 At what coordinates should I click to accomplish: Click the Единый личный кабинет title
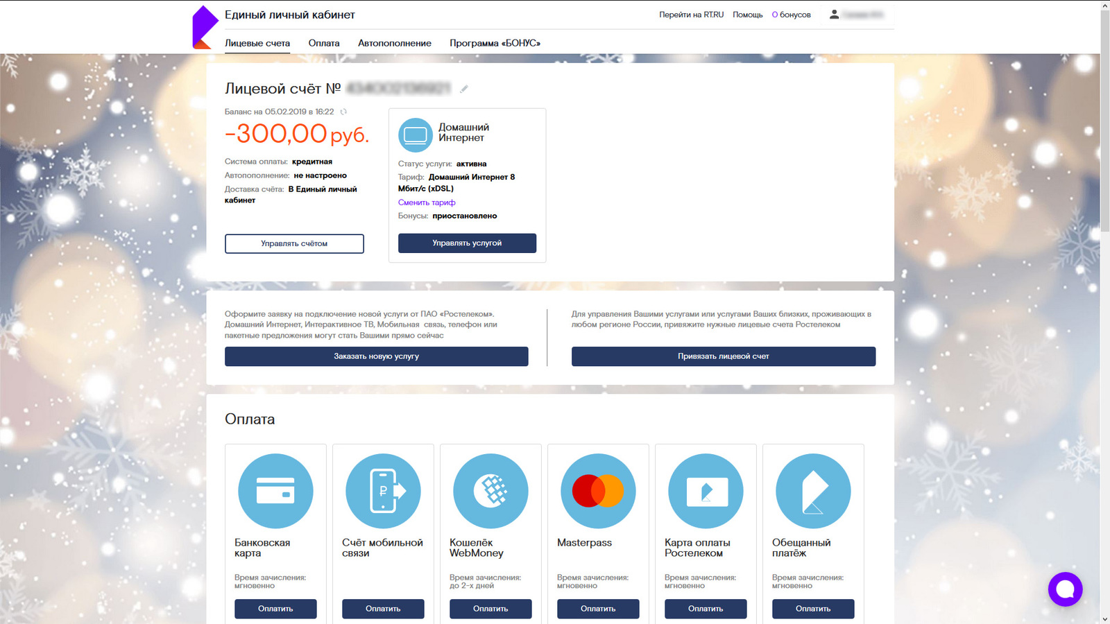[x=290, y=15]
